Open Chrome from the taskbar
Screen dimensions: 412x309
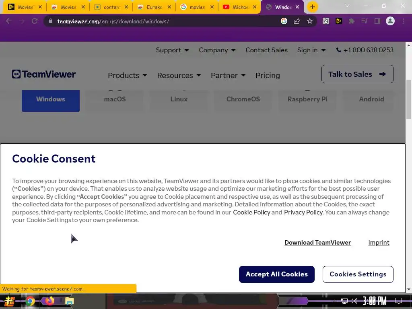30,301
